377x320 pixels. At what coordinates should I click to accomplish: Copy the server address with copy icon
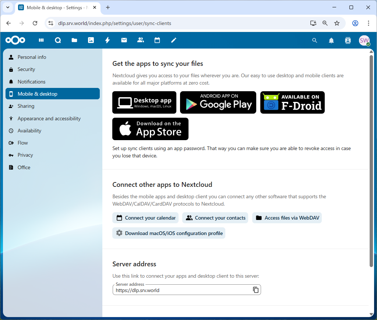point(256,290)
